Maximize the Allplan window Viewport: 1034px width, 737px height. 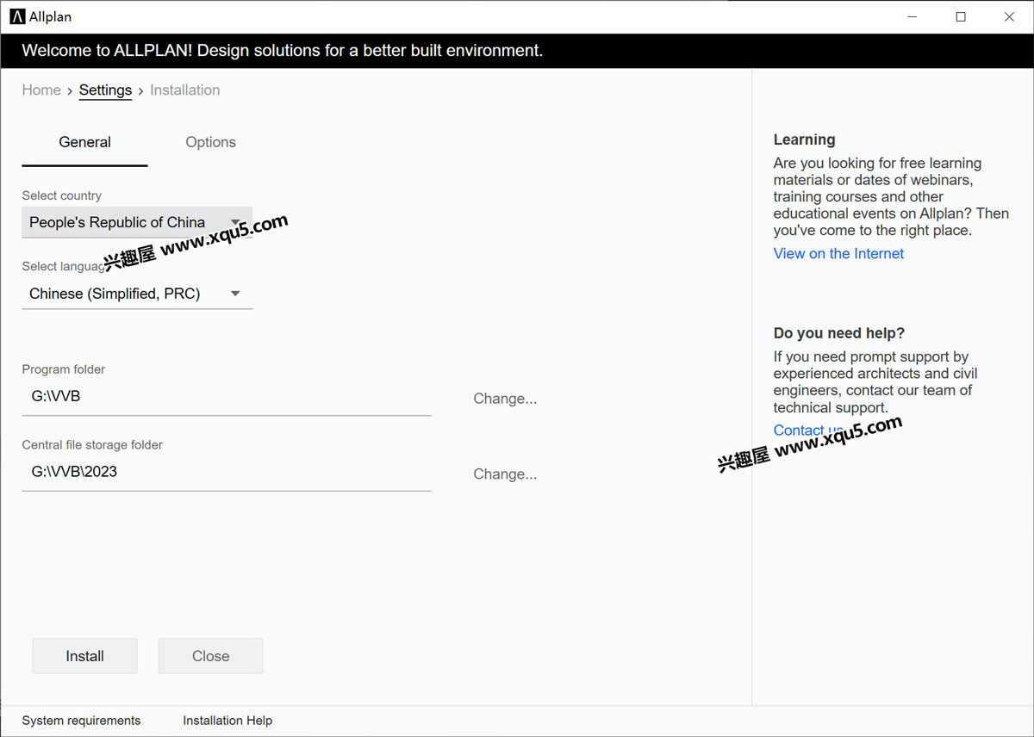(x=961, y=16)
